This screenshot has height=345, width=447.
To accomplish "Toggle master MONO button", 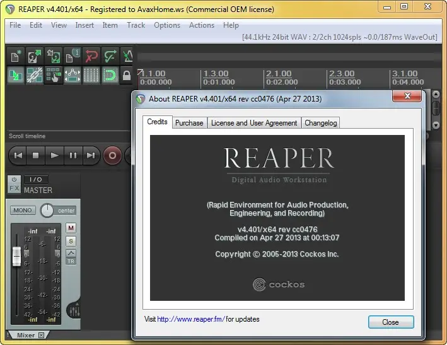I will click(x=23, y=211).
